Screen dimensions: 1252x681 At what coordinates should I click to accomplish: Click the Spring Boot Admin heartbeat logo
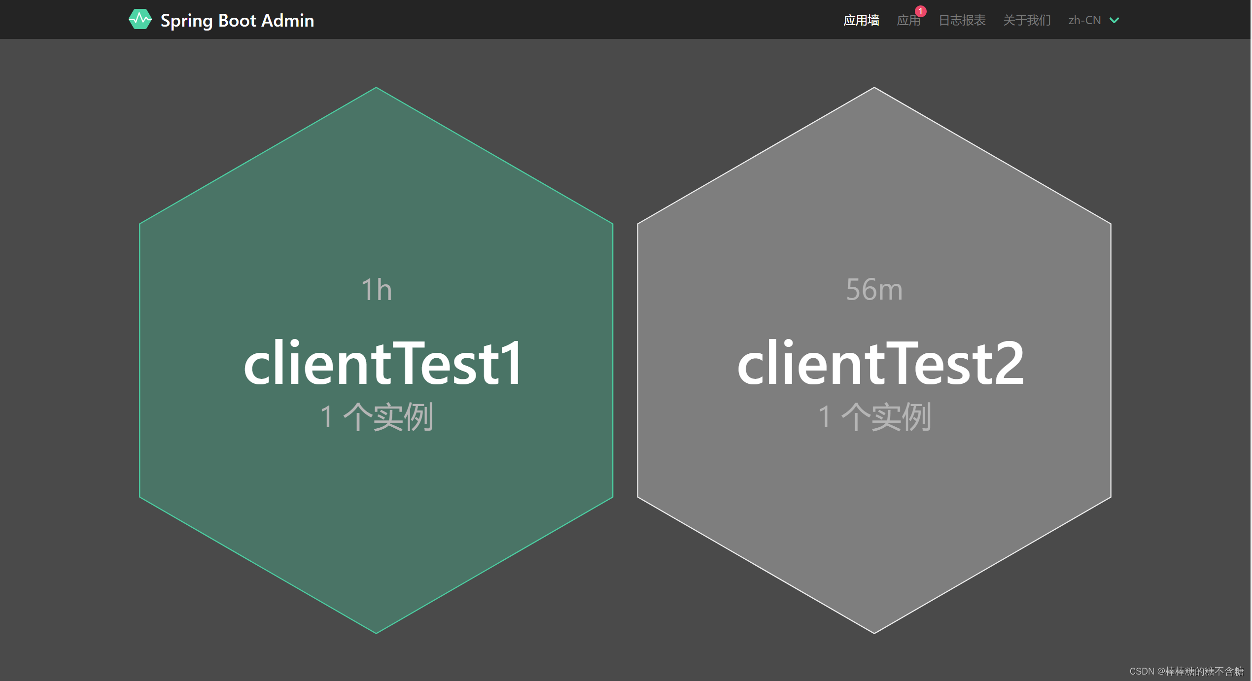point(140,20)
